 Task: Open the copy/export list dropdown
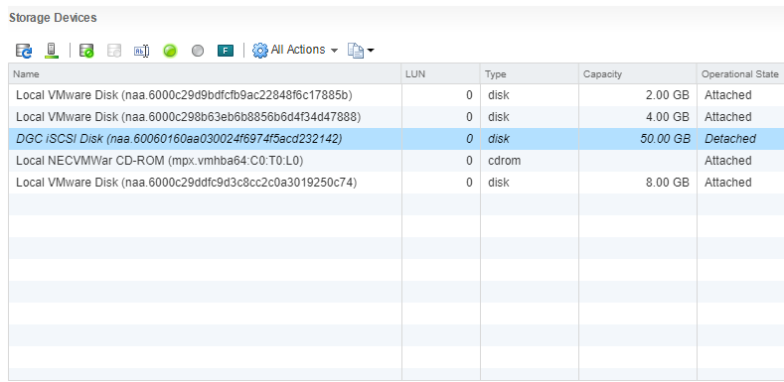361,51
